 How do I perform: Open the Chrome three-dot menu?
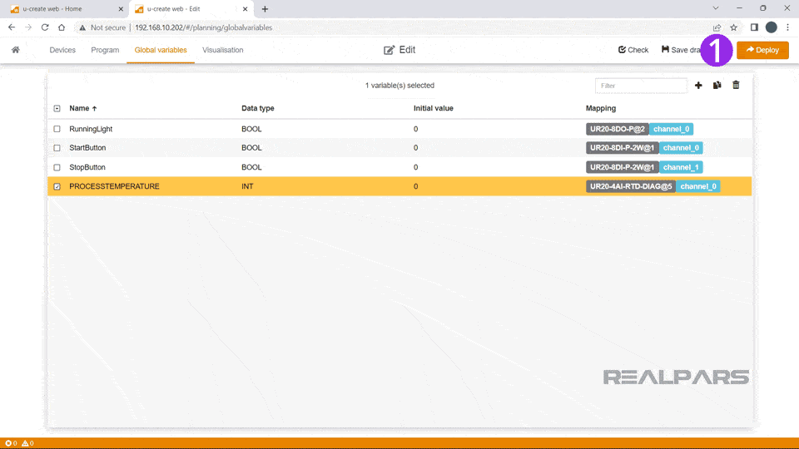[x=788, y=27]
